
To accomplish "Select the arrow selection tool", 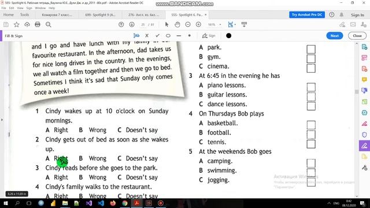I will click(166, 24).
